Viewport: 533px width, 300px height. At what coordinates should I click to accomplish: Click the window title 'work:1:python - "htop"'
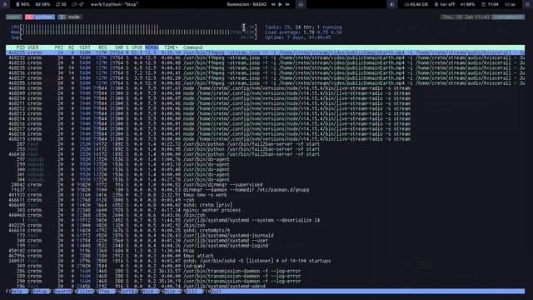114,4
